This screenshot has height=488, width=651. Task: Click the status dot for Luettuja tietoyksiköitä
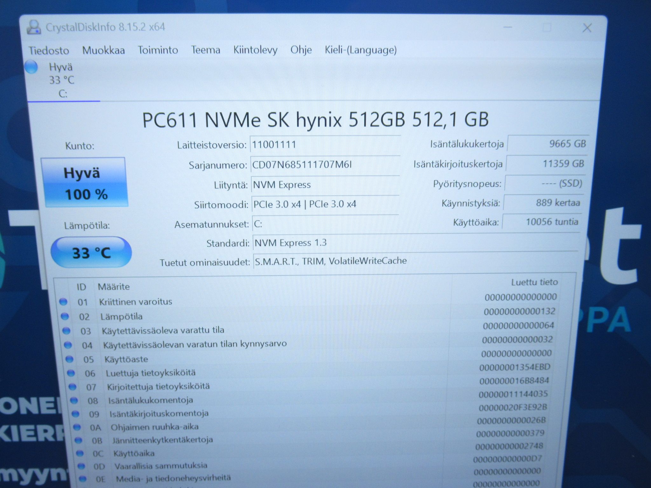coord(71,373)
